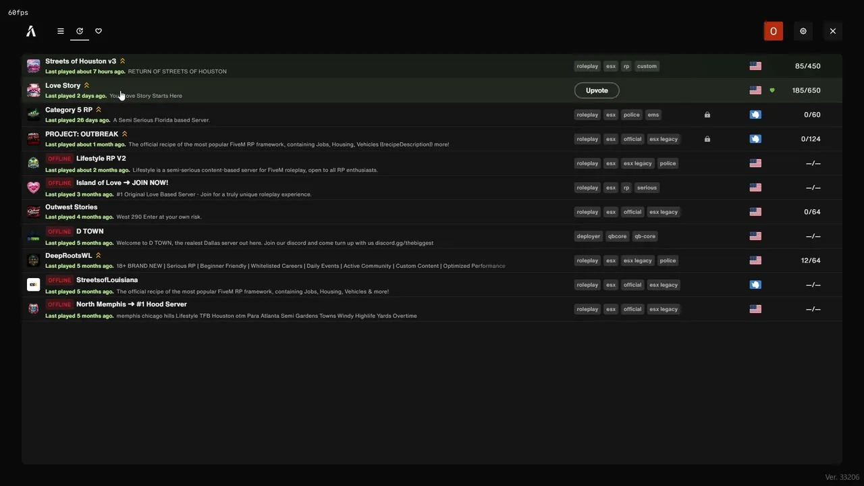This screenshot has width=864, height=486.
Task: Click the lock icon on PROJECT: OUTBREAK row
Action: click(x=707, y=139)
